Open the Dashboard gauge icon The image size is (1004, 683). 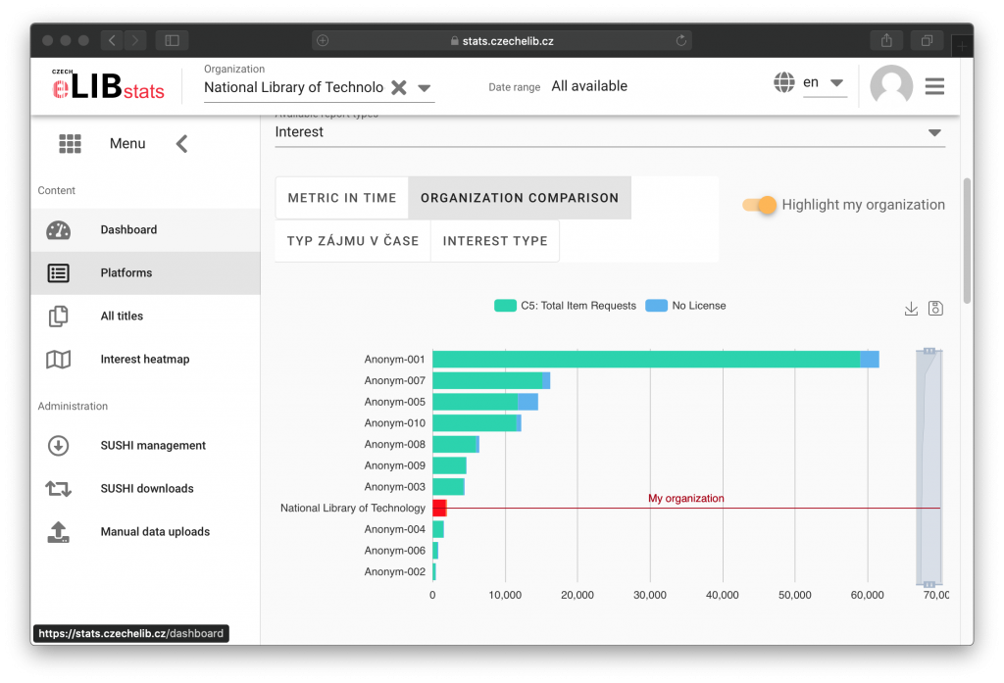(x=58, y=230)
